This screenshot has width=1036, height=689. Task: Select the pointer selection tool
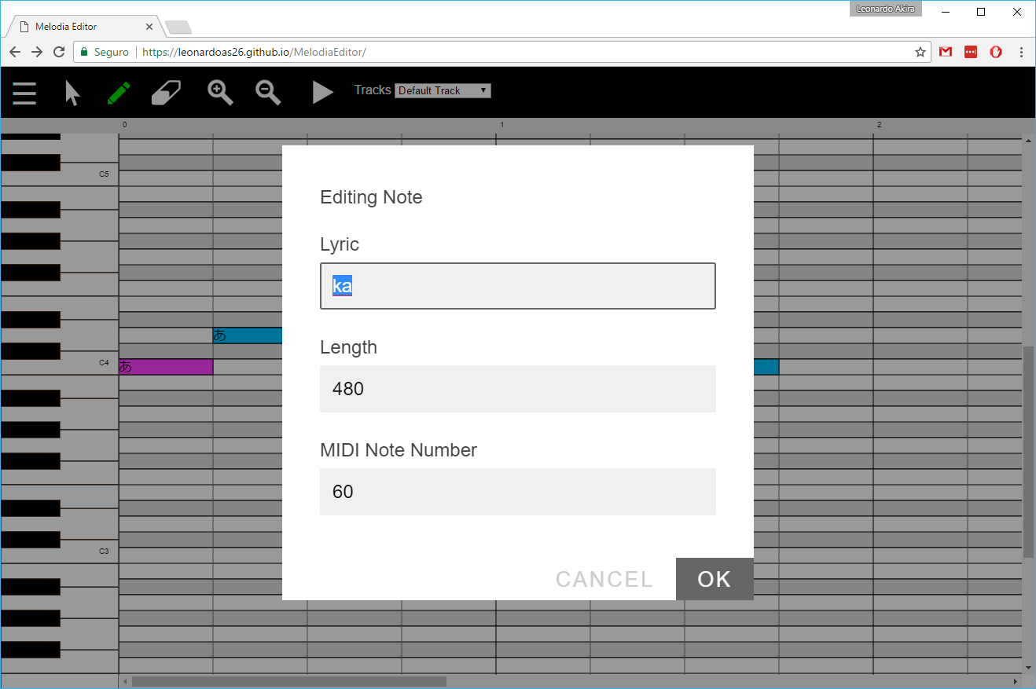tap(72, 93)
